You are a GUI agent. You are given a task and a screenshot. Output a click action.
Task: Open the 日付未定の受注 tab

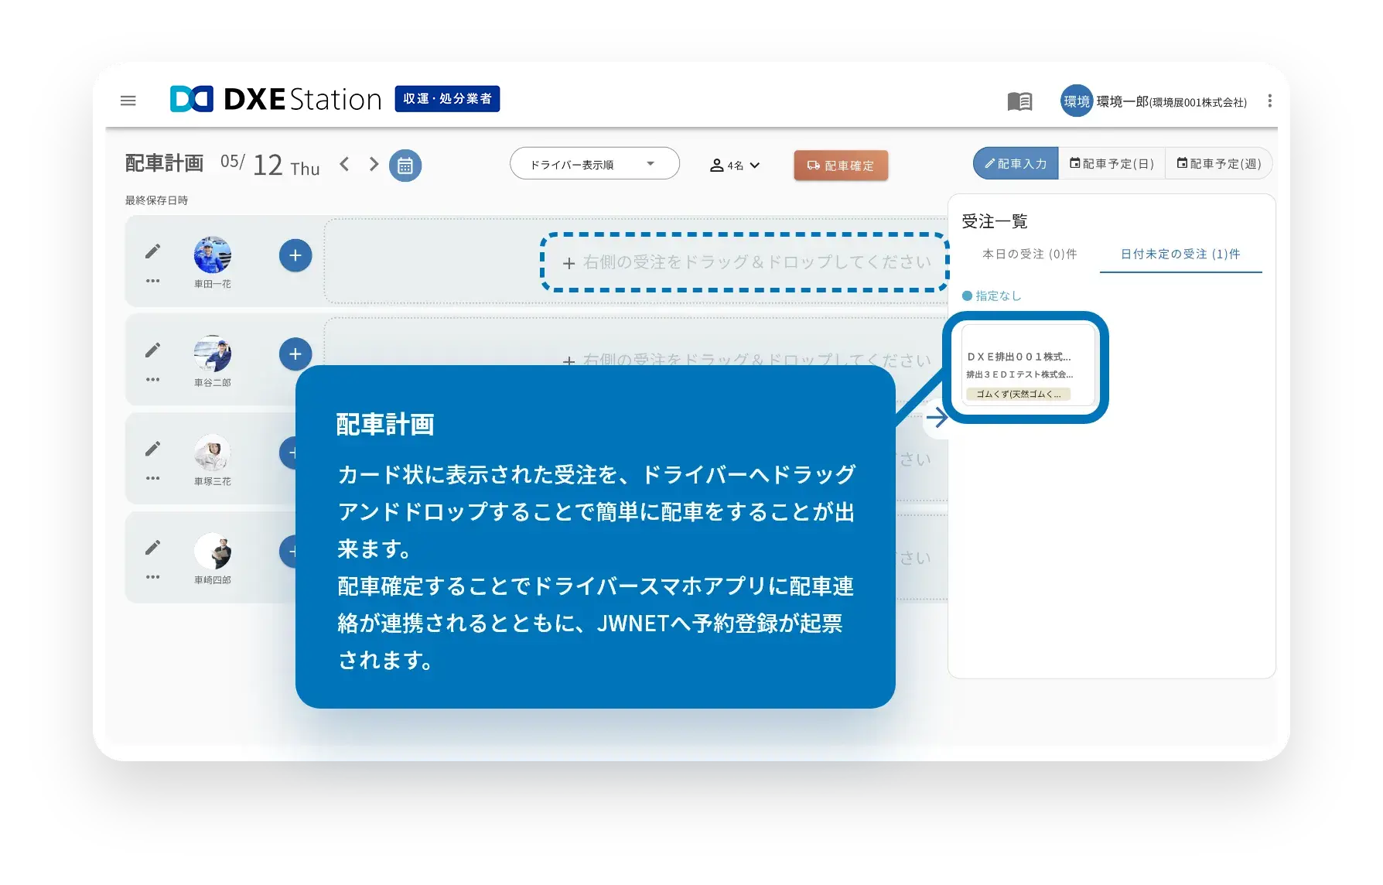tap(1180, 253)
